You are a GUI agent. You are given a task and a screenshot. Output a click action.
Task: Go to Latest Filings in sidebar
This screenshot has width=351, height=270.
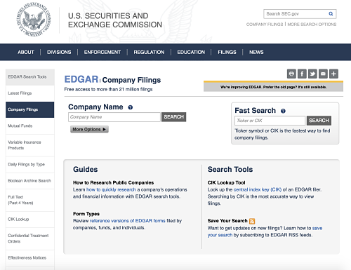point(30,93)
